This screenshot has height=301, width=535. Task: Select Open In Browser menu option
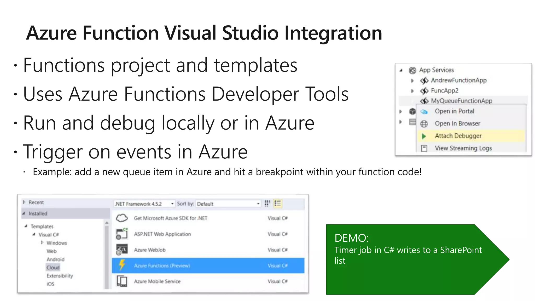(457, 124)
